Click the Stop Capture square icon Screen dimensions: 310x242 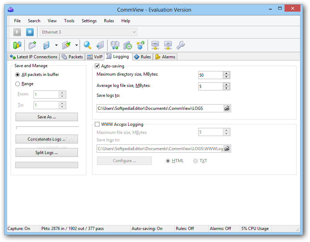coord(30,32)
